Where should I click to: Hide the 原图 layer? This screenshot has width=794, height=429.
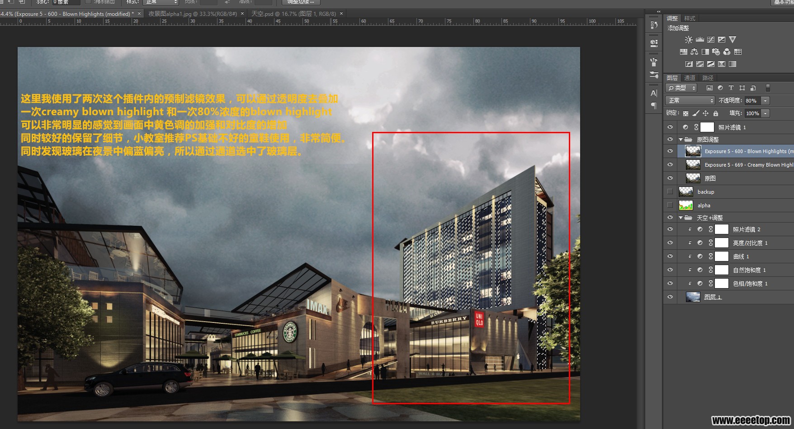tap(670, 178)
